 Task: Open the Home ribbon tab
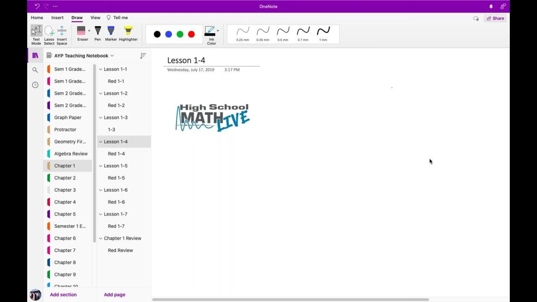[x=37, y=18]
